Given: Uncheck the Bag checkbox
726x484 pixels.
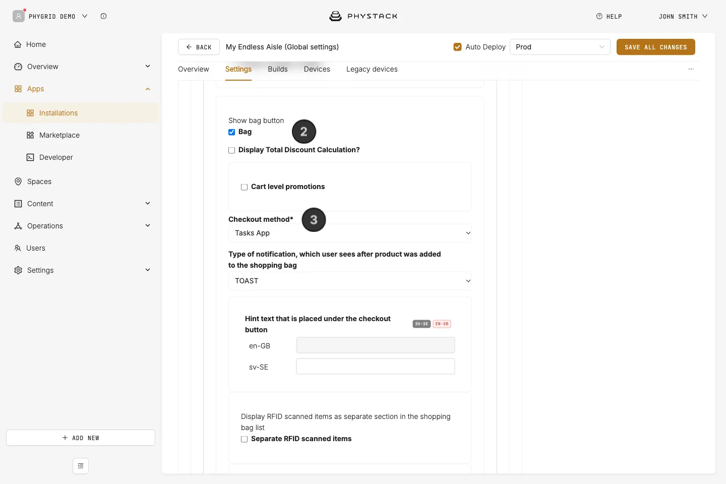Looking at the screenshot, I should tap(232, 132).
